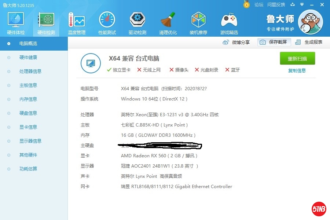
Task: Click the 重新扫描 green button
Action: 297,59
